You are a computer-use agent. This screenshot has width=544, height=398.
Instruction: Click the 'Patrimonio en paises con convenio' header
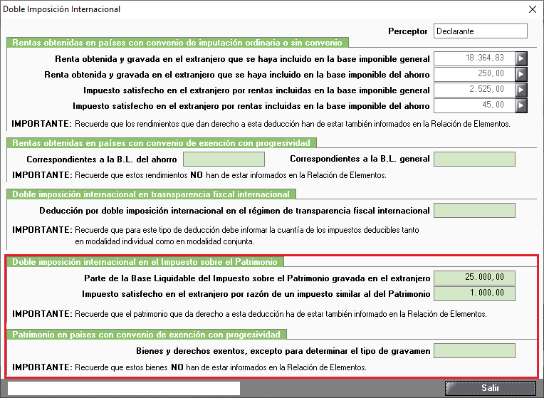(x=146, y=334)
